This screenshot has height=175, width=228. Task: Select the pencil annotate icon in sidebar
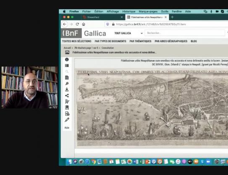click(67, 120)
